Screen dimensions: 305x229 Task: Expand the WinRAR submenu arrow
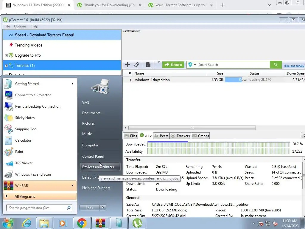73,185
